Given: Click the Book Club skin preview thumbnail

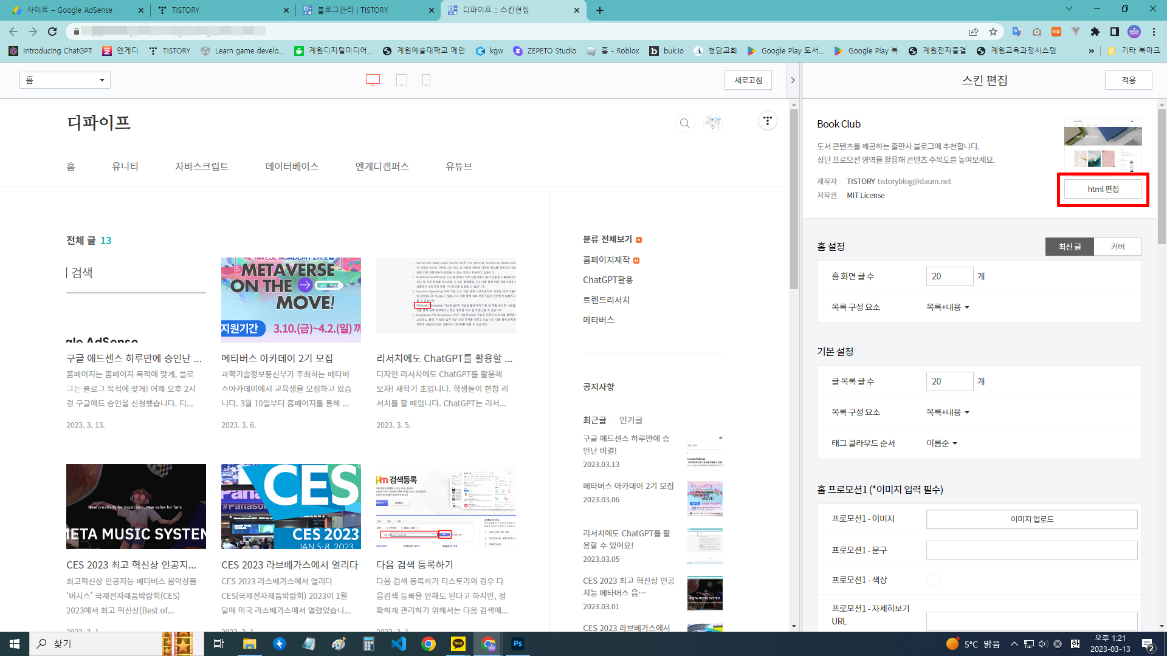Looking at the screenshot, I should click(1103, 145).
